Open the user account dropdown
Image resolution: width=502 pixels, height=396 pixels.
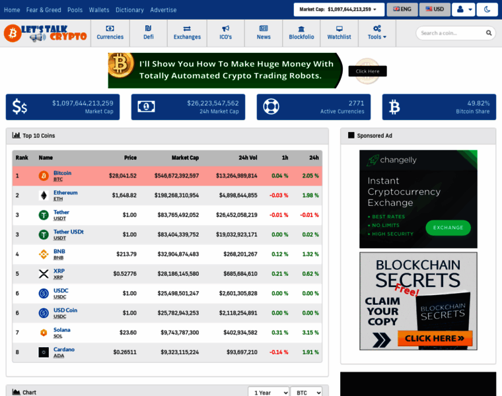pos(465,9)
